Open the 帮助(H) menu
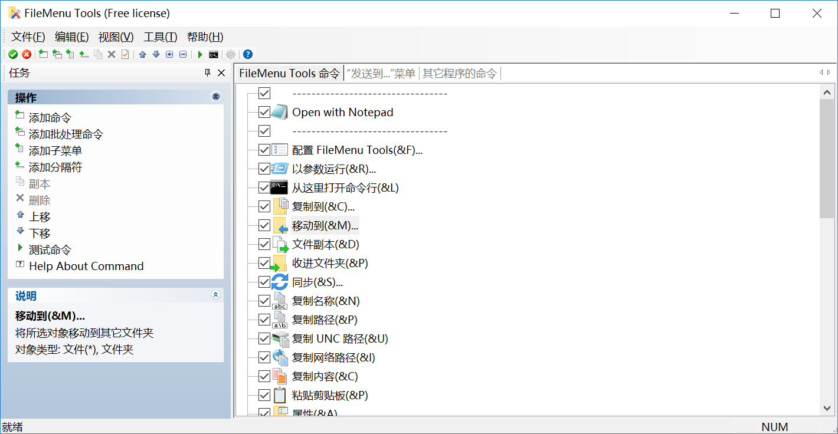This screenshot has height=434, width=838. pyautogui.click(x=205, y=37)
